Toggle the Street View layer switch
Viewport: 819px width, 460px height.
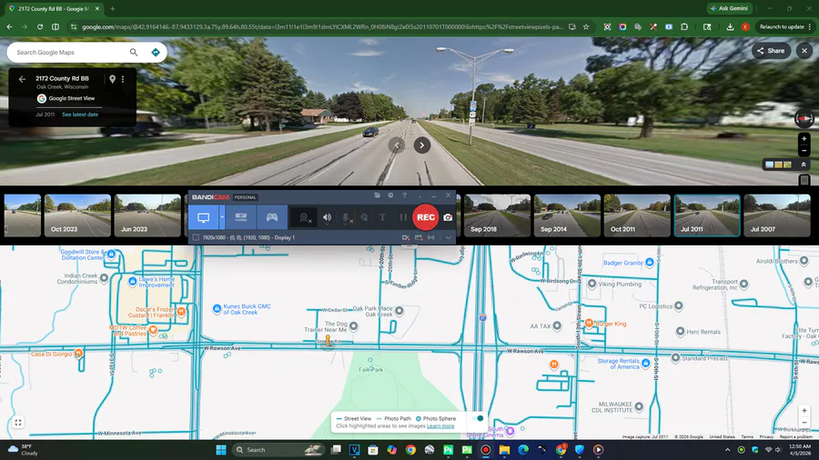coord(478,418)
